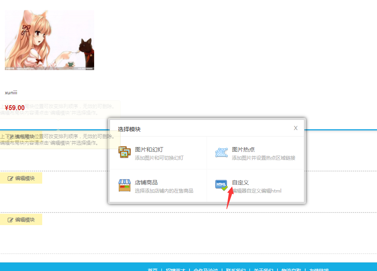The width and height of the screenshot is (377, 271).
Task: Click the 店铺商品 shop stall icon
Action: [x=125, y=185]
